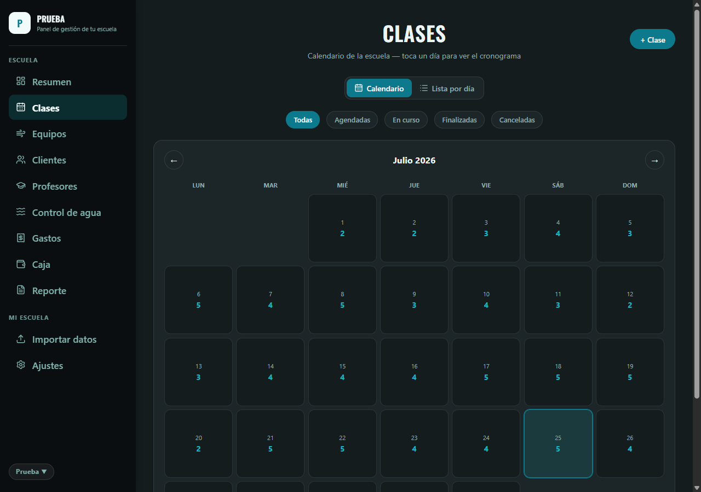Open the Clientes menu label
The height and width of the screenshot is (492, 701).
pos(49,160)
